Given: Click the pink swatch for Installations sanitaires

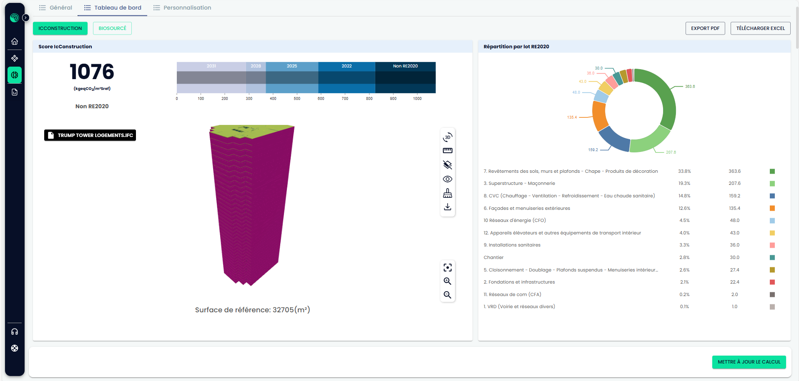Looking at the screenshot, I should pyautogui.click(x=772, y=245).
